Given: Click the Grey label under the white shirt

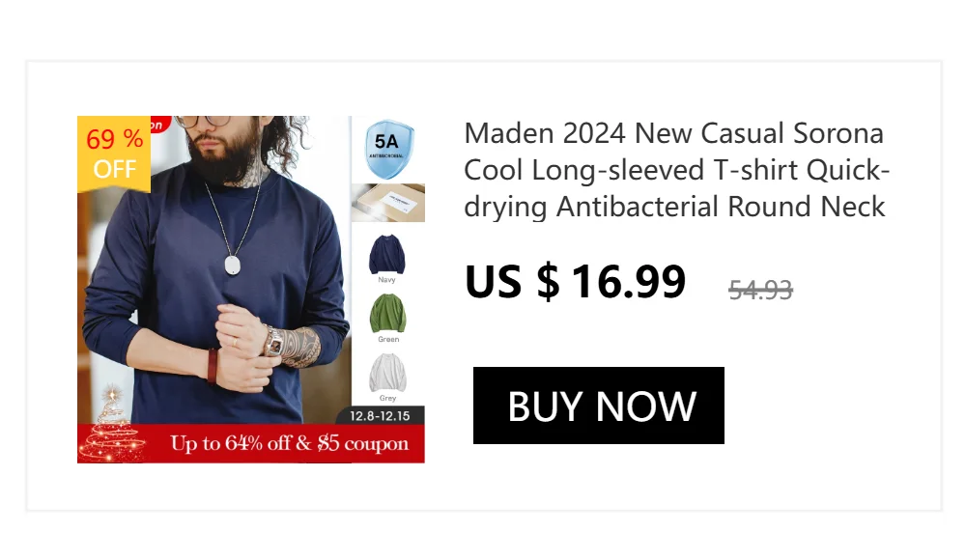Looking at the screenshot, I should 388,399.
